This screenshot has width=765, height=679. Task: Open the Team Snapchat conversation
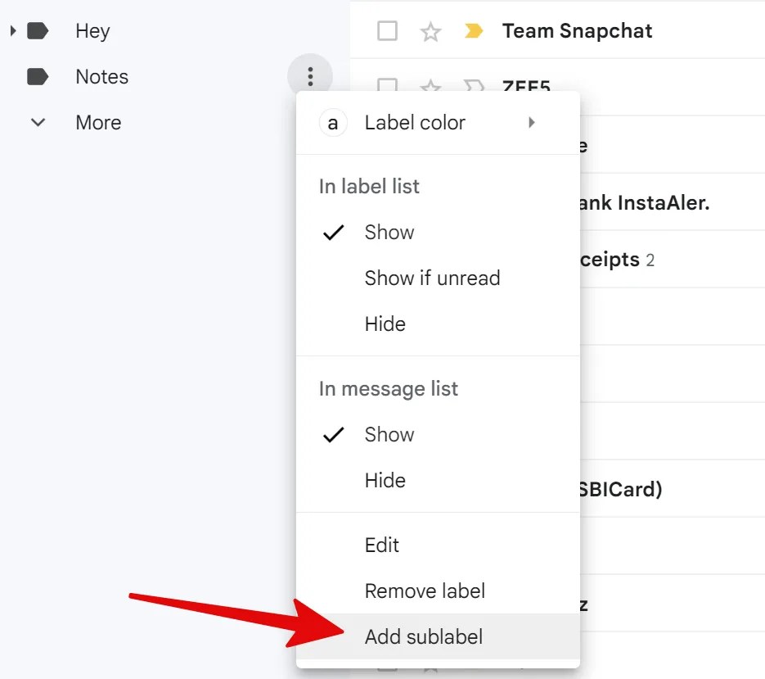pyautogui.click(x=576, y=30)
